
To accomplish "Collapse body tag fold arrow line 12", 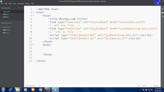I will pos(34,45).
